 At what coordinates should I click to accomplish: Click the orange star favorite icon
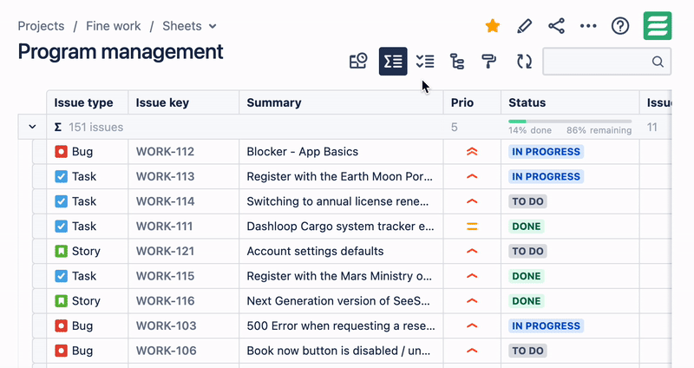492,26
